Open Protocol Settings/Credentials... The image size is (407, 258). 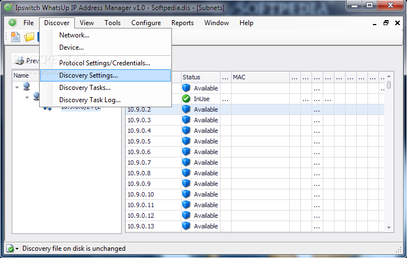click(x=106, y=63)
